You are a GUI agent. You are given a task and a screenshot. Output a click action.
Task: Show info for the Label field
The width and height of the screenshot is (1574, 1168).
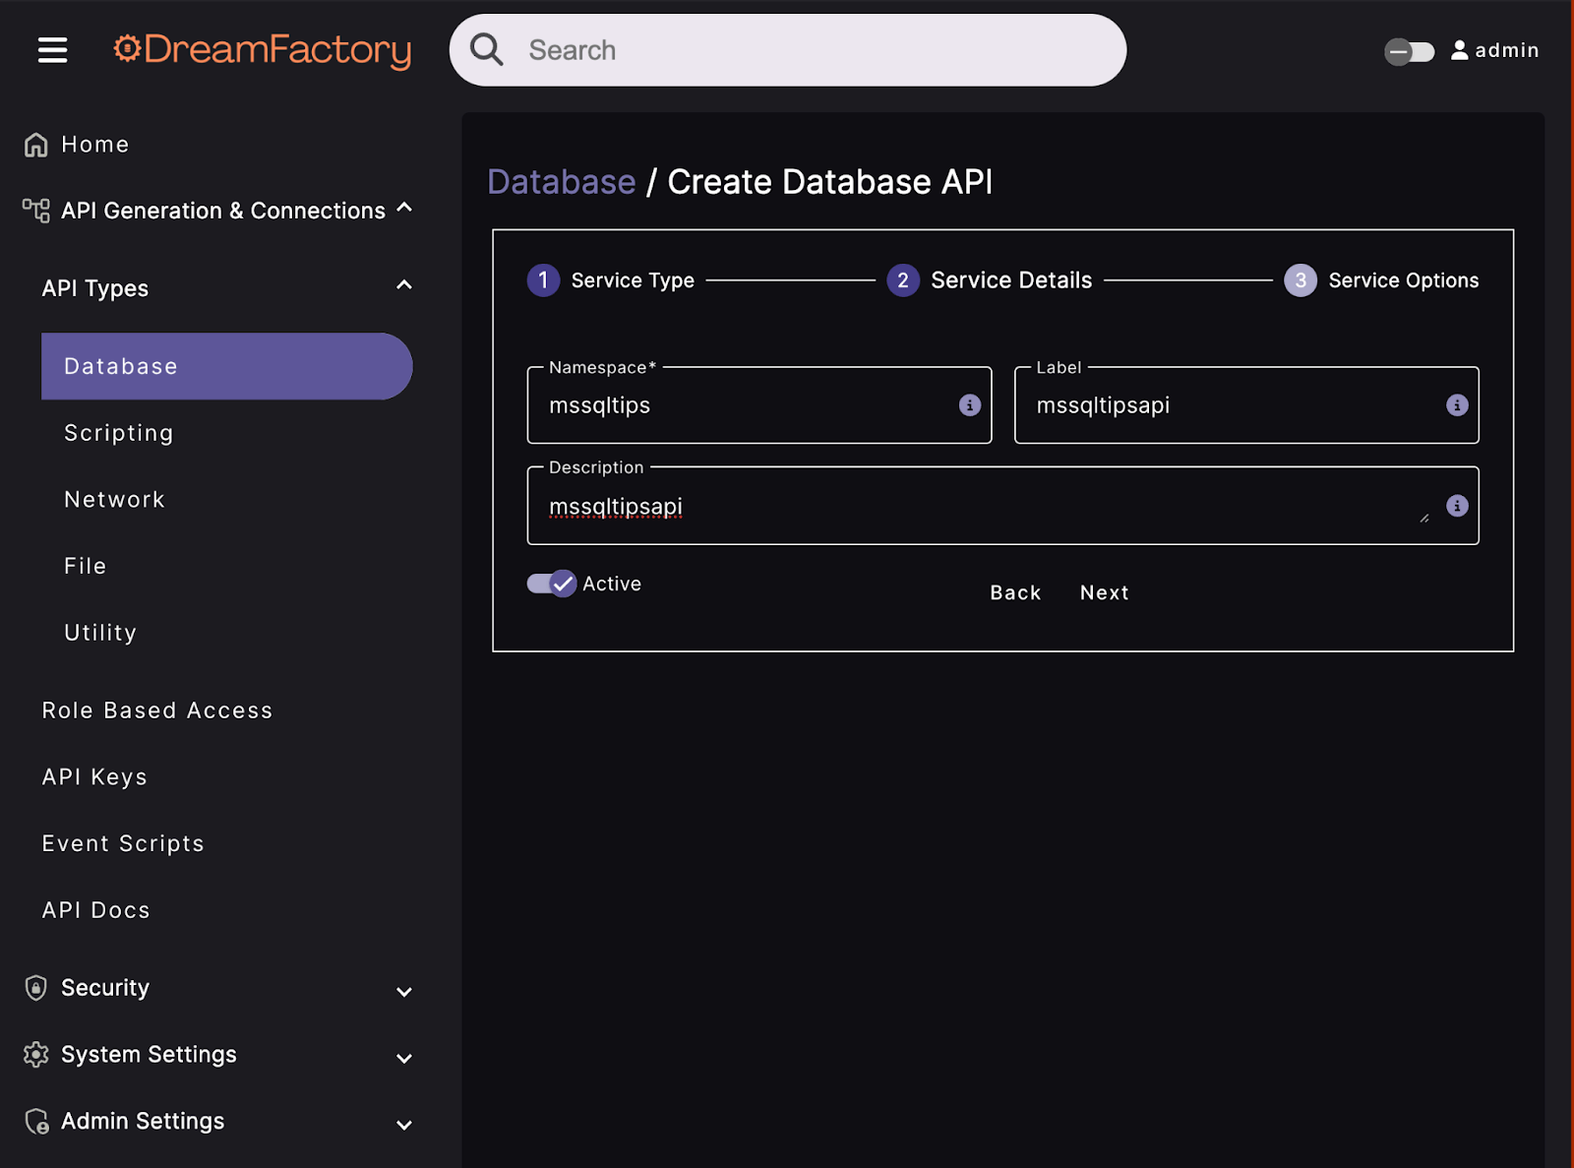[1457, 405]
